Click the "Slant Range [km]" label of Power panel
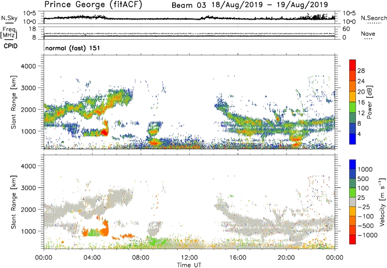The image size is (387, 268). click(14, 102)
